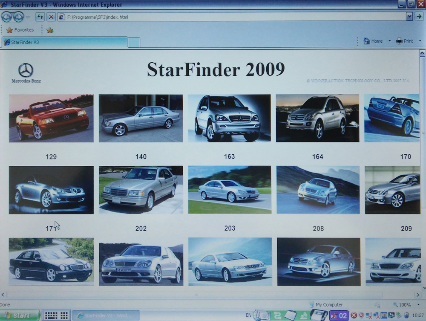
Task: Select StarFinder V3 taskbar button
Action: 106,315
